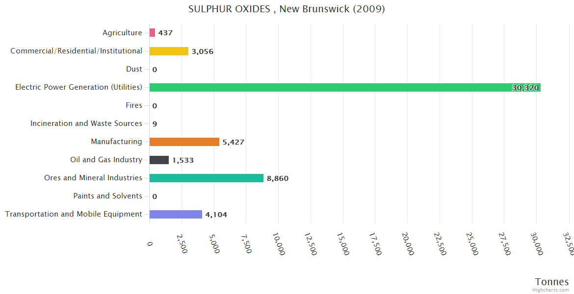Click the chart title SULPHUR OXIDES, New Brunswick
This screenshot has height=294, width=574.
click(x=287, y=9)
